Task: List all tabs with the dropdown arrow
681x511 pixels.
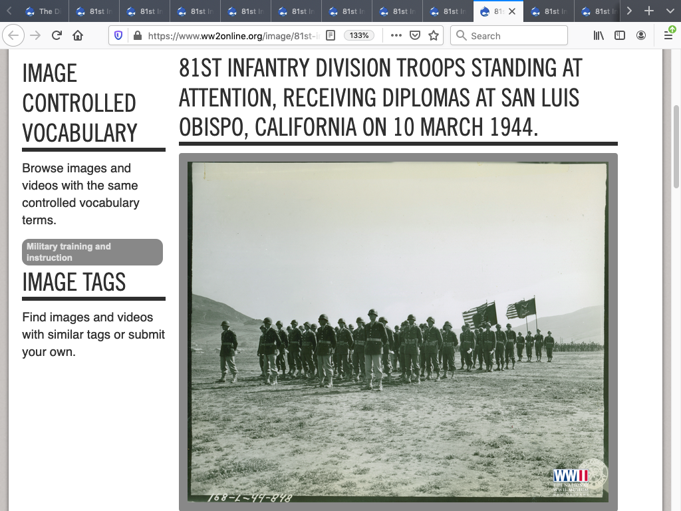Action: tap(670, 11)
